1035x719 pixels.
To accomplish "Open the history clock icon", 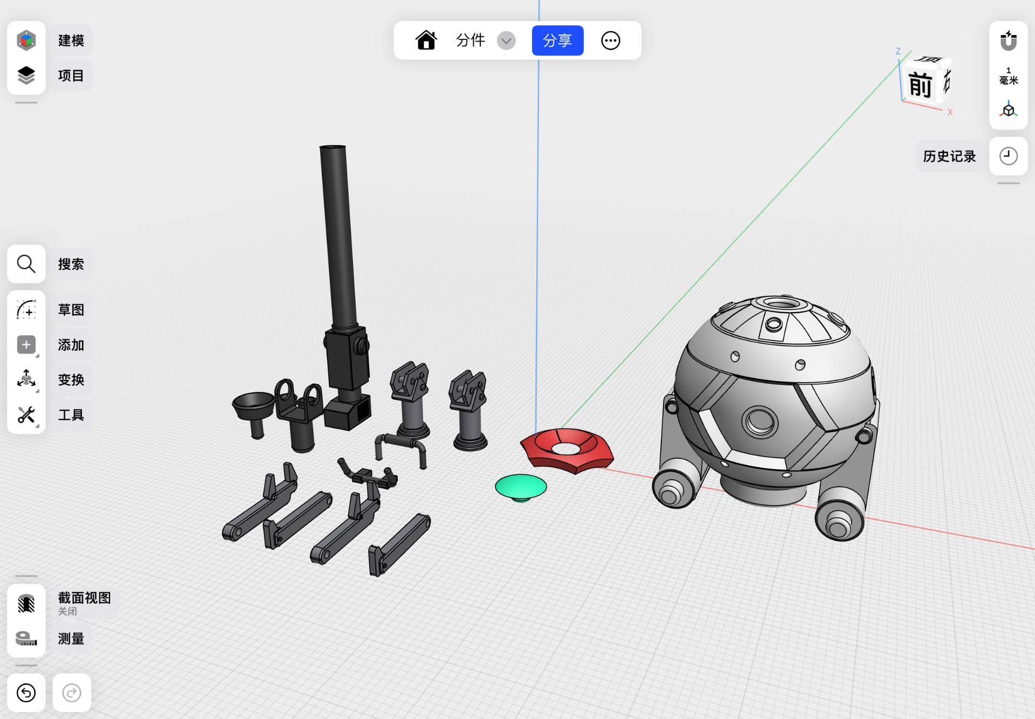I will [1008, 156].
